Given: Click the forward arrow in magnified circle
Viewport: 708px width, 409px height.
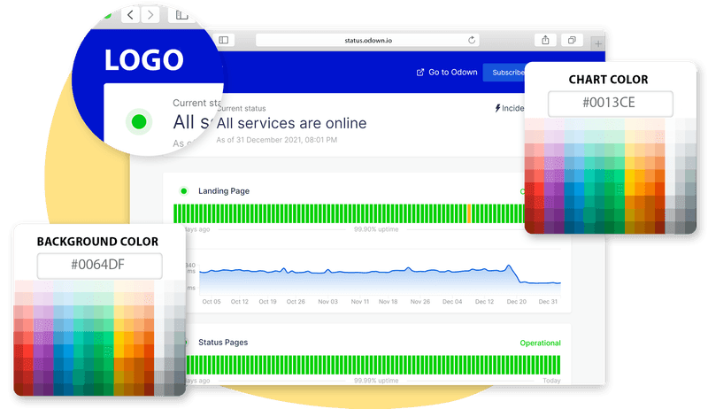Looking at the screenshot, I should tap(150, 15).
